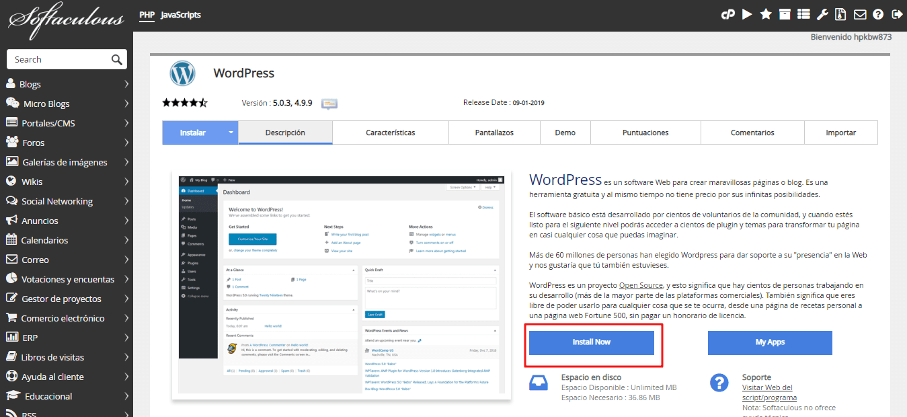
Task: Open the Instalar dropdown arrow
Action: (x=231, y=132)
